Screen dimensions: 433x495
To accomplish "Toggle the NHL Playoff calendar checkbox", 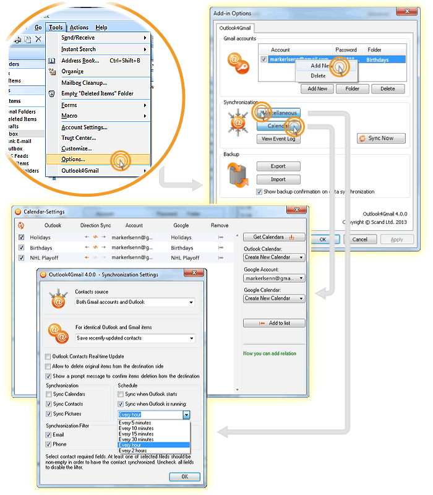I will pos(22,258).
